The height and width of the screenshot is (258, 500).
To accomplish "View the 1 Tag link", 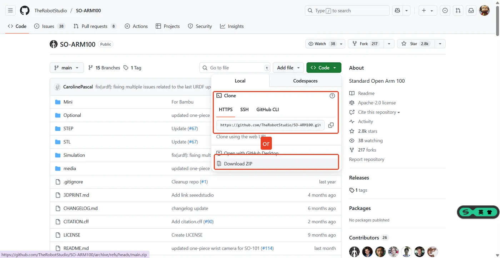I will pyautogui.click(x=132, y=68).
